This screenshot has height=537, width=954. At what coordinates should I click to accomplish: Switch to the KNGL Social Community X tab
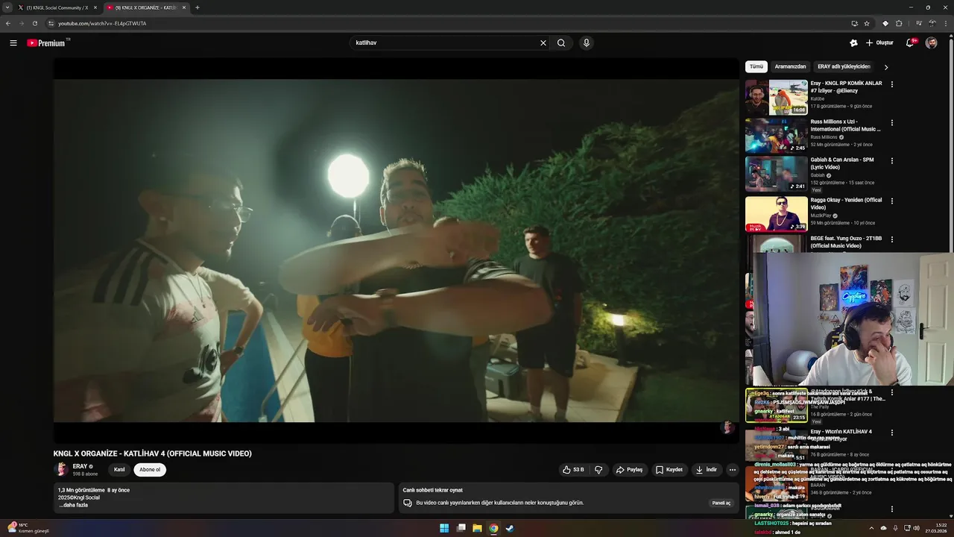[57, 7]
